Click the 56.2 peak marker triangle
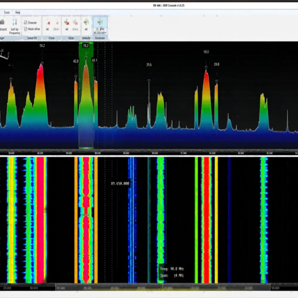Image resolution: width=298 pixels, height=298 pixels. tap(42, 63)
